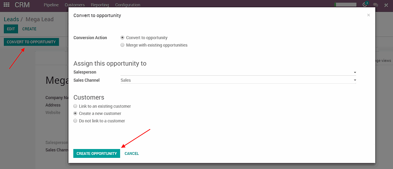Click the user progress bar in the navbar
393x169 pixels.
345,5
